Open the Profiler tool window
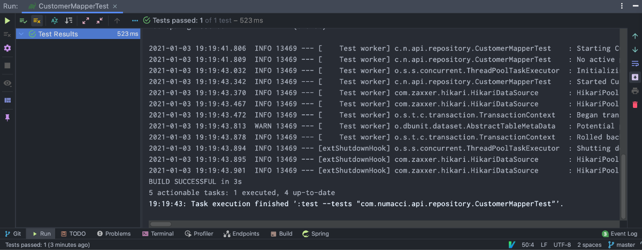 [199, 233]
